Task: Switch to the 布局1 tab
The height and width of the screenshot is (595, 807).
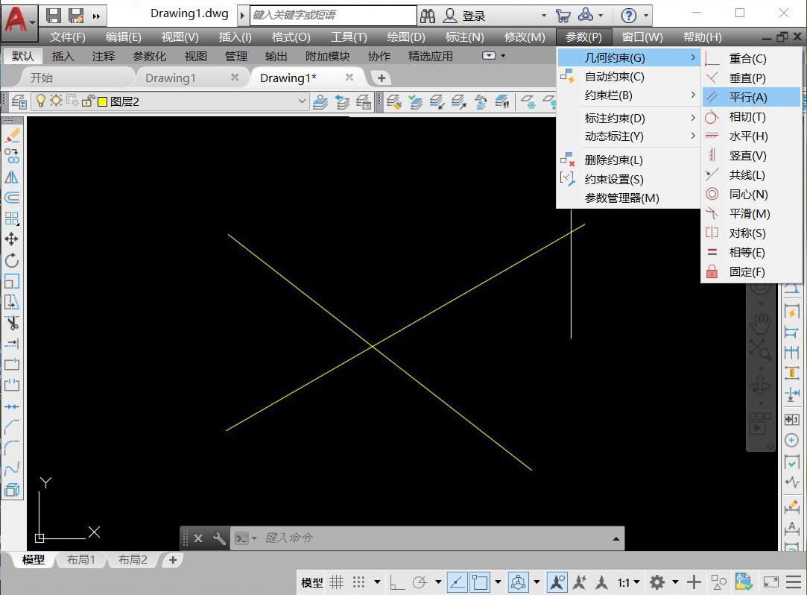Action: [x=80, y=560]
